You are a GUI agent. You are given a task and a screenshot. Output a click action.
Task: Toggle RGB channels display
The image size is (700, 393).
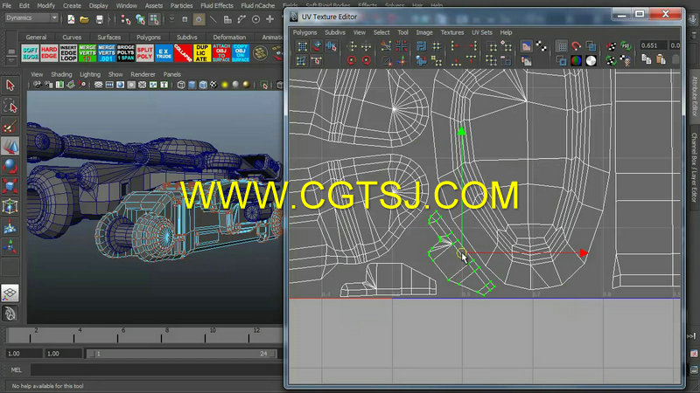(577, 60)
